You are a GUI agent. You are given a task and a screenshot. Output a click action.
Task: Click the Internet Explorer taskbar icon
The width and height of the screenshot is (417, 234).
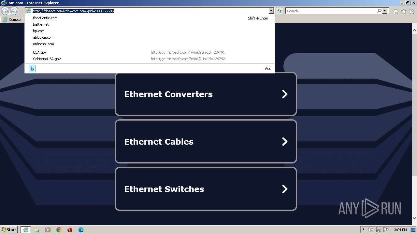[x=26, y=230]
